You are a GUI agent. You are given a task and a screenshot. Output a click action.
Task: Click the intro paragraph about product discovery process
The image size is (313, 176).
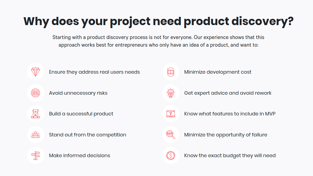[x=158, y=41]
